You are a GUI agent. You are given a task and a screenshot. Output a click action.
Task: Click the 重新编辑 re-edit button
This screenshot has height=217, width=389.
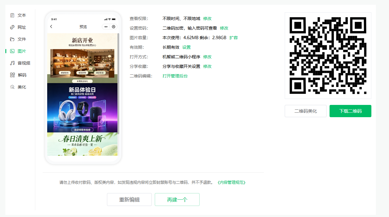tap(129, 200)
